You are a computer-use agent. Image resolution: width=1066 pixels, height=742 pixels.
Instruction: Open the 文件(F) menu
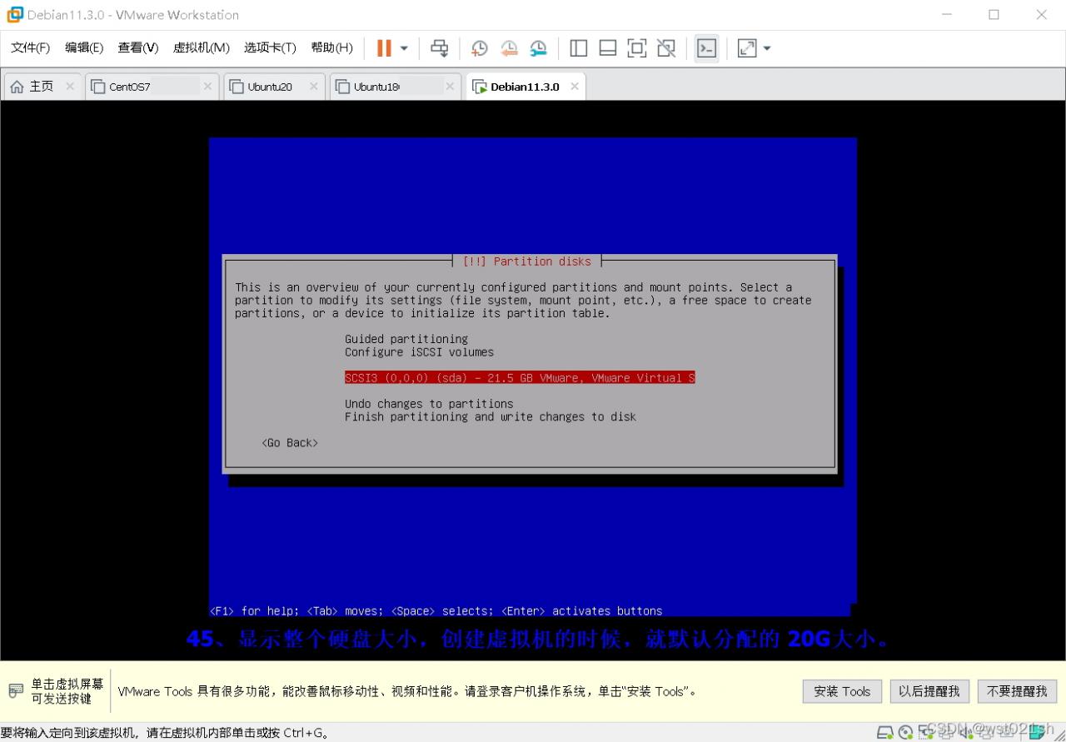[x=30, y=47]
